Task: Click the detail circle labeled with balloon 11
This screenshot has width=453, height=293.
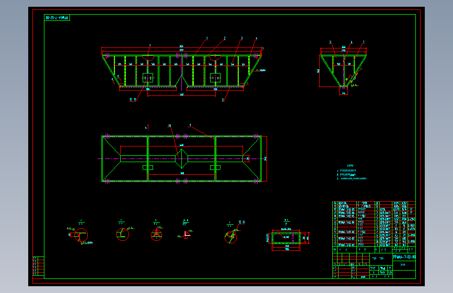Action: pos(230,237)
